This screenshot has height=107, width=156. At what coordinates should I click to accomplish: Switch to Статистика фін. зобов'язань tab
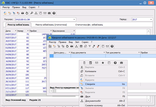click(x=89, y=25)
